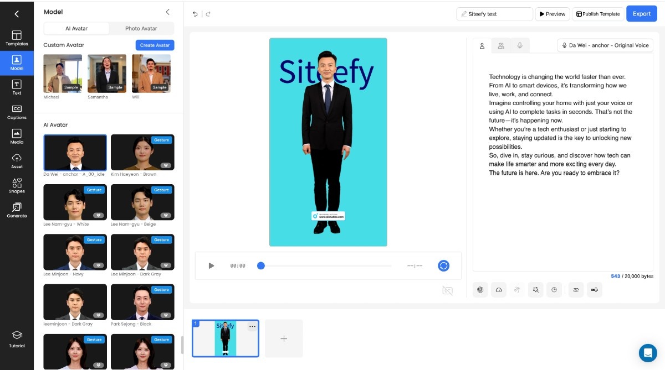665x370 pixels.
Task: Open the Templates section from the sidebar
Action: (x=17, y=36)
